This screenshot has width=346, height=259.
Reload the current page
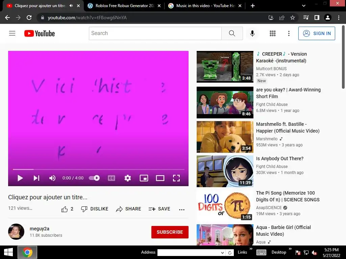(x=29, y=18)
